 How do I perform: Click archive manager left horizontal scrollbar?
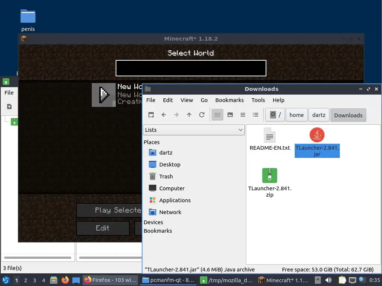pyautogui.click(x=38, y=258)
